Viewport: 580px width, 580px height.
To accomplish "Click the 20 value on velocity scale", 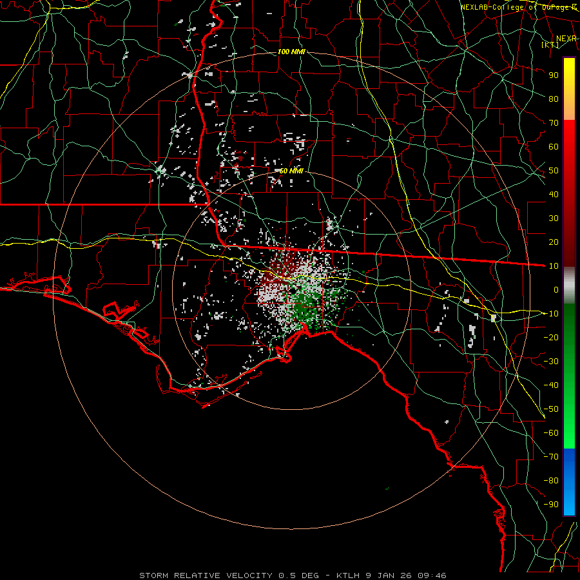I will point(554,242).
